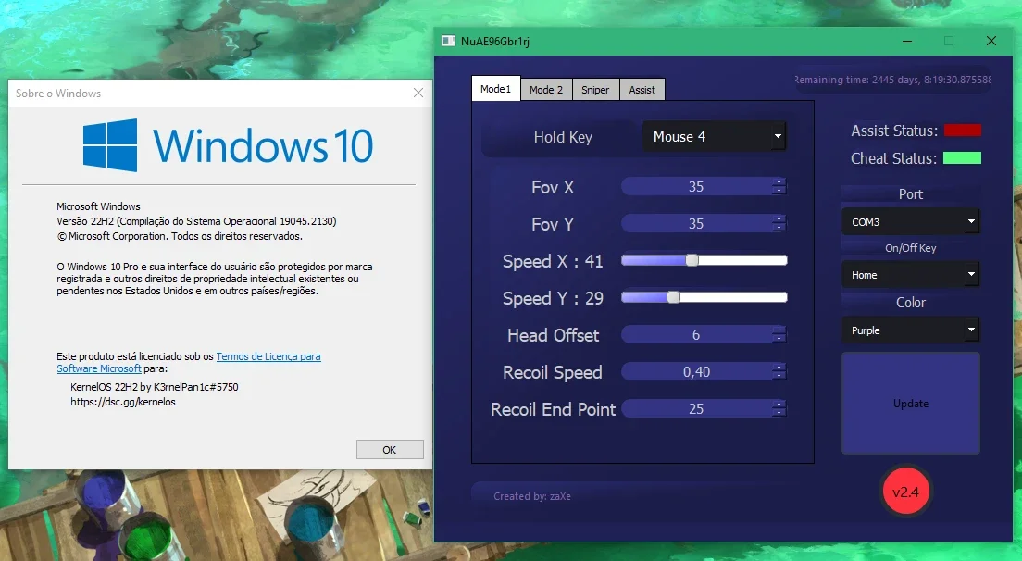This screenshot has height=561, width=1022.
Task: Decrease Head Offset with the down arrow
Action: coord(779,340)
